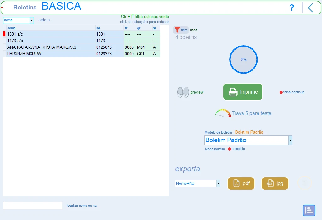This screenshot has width=322, height=220.
Task: Click the 4 boletins count text
Action: (x=186, y=37)
